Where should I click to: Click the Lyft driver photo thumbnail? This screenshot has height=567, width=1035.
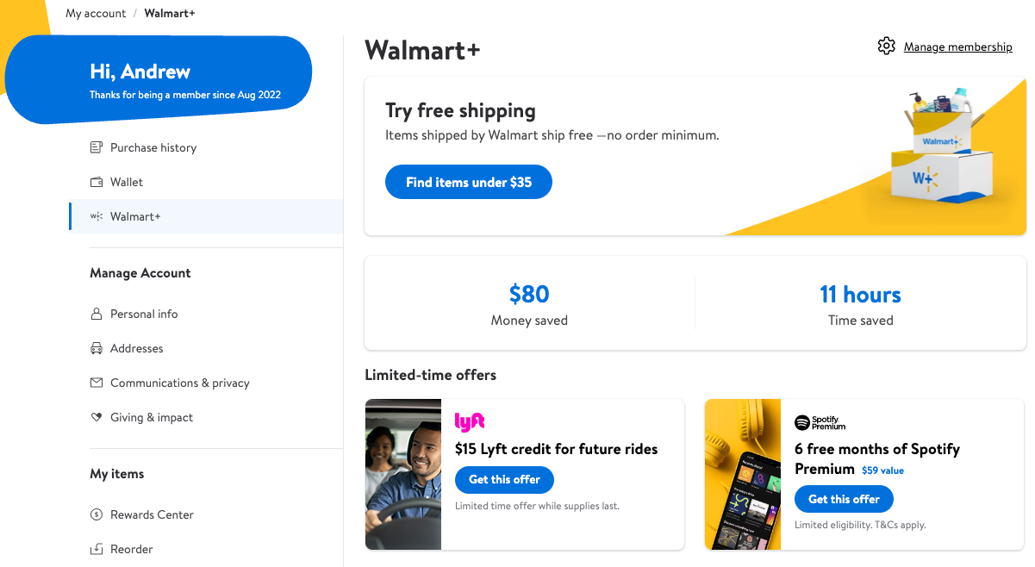pos(403,474)
